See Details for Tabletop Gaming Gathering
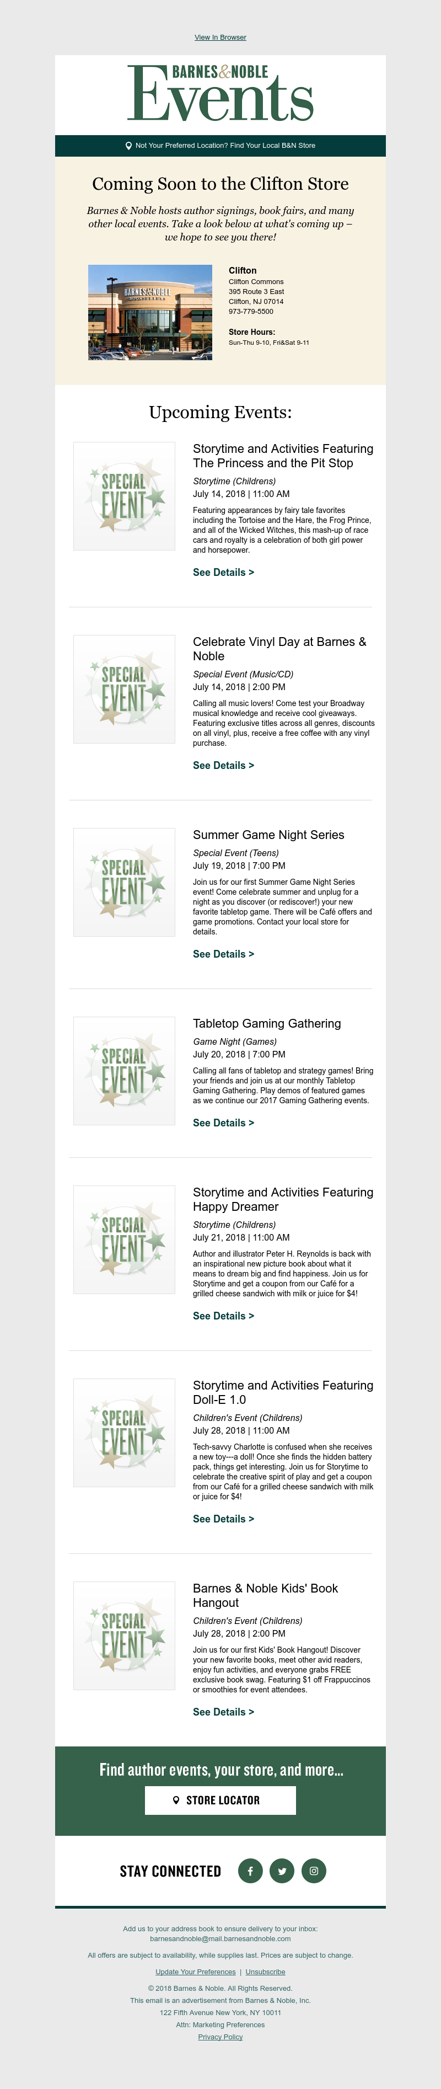Screen dimensions: 441x2089 [x=224, y=1123]
